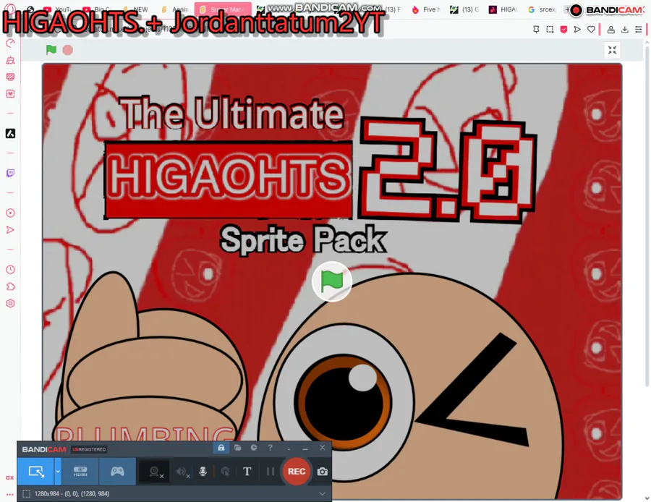Open the player icon in the sidebar
The height and width of the screenshot is (502, 651).
click(x=10, y=213)
